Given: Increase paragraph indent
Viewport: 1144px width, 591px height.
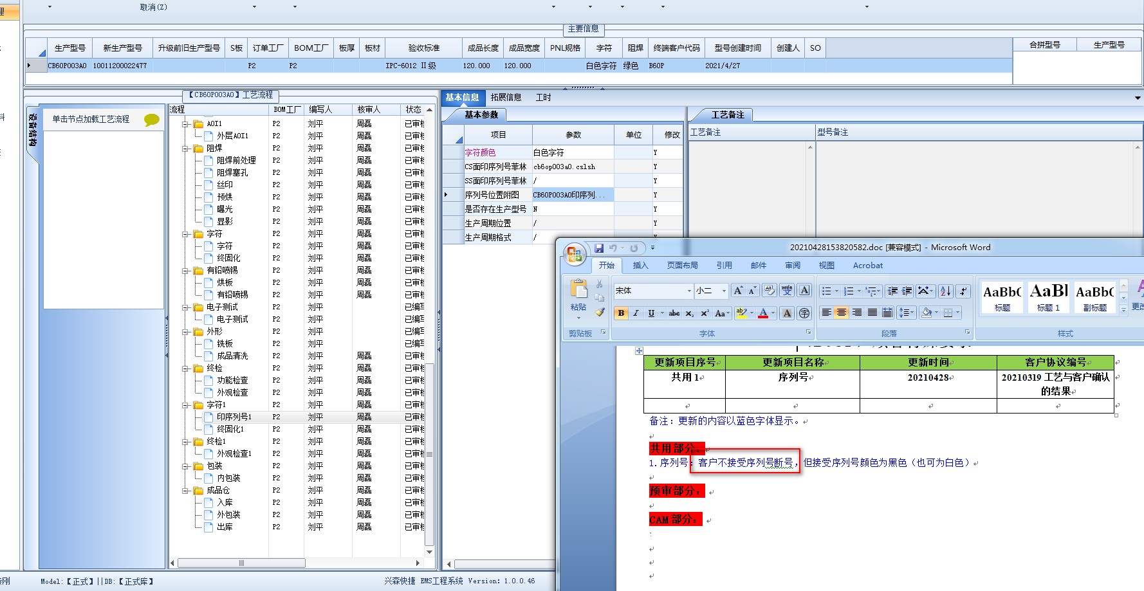Looking at the screenshot, I should click(907, 291).
